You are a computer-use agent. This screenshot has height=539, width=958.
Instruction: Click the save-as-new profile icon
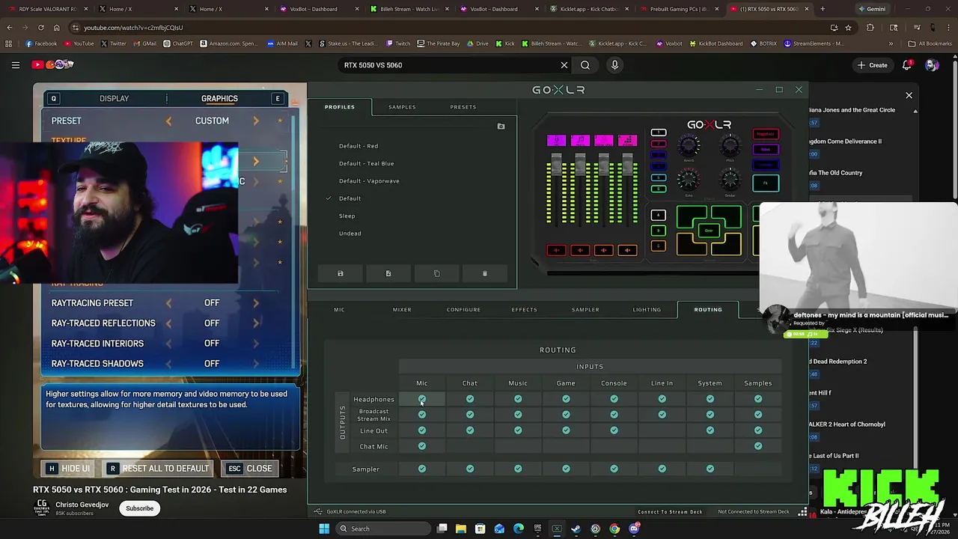pos(388,273)
